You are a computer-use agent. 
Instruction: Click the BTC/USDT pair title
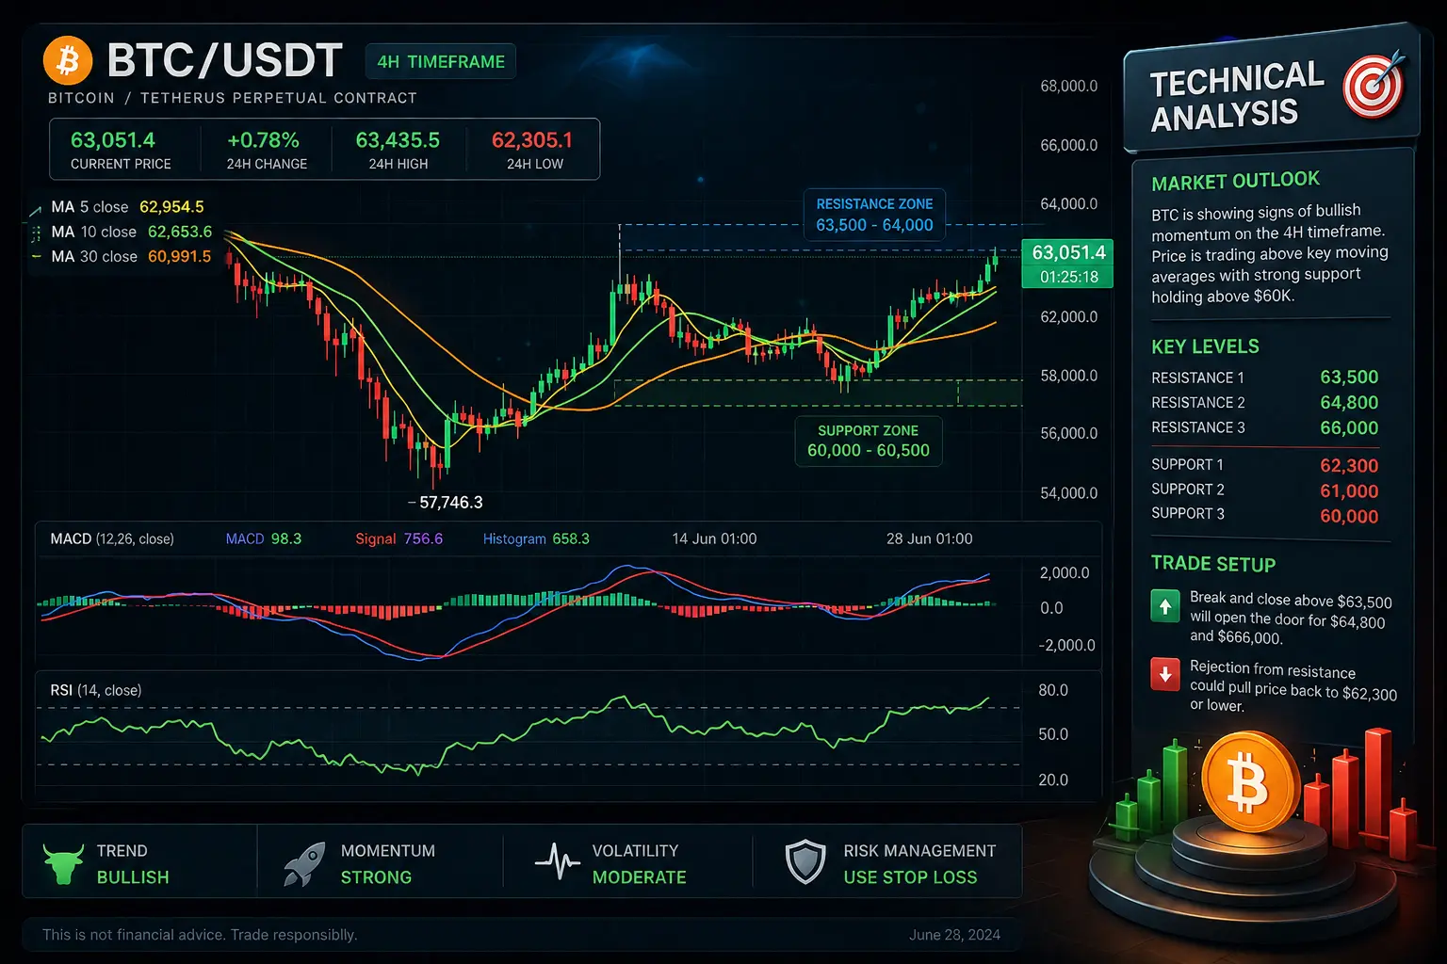tap(224, 61)
